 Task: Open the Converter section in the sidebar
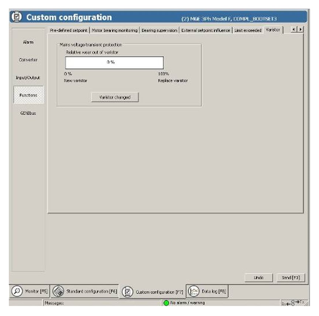pyautogui.click(x=28, y=60)
